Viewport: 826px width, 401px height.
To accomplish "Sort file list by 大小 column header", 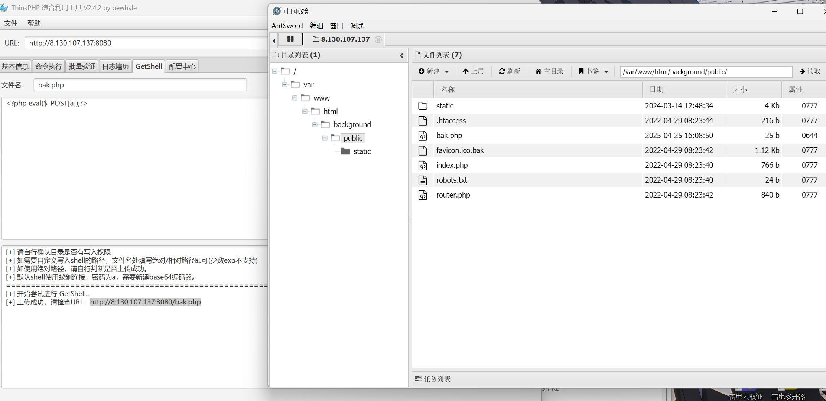I will tap(754, 89).
